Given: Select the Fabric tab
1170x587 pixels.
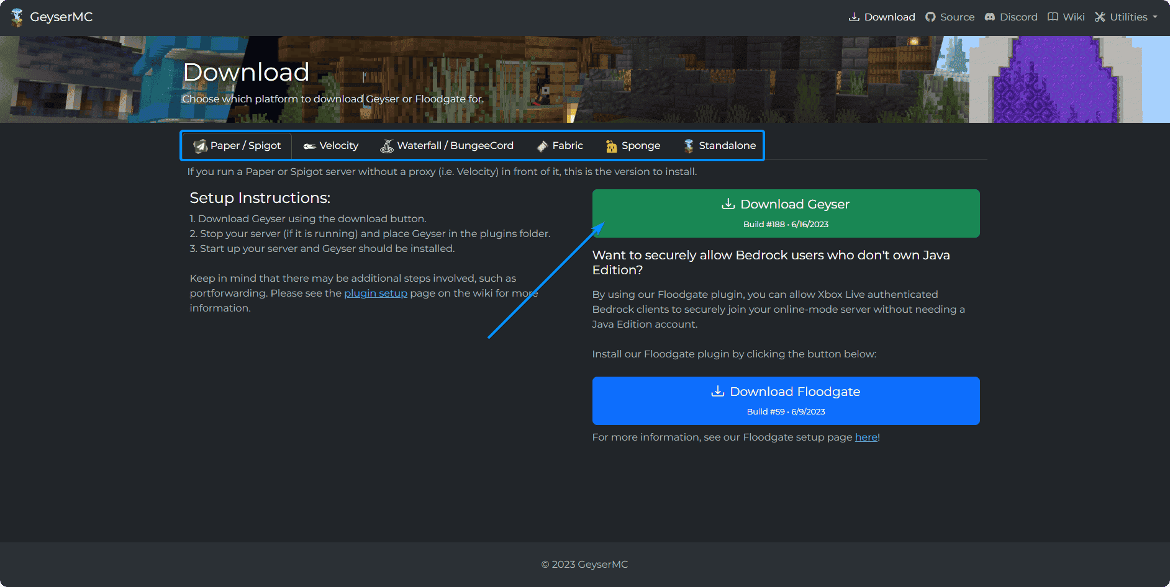Looking at the screenshot, I should click(x=567, y=146).
